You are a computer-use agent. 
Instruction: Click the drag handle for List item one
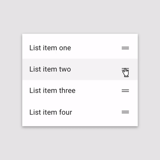click(x=125, y=48)
